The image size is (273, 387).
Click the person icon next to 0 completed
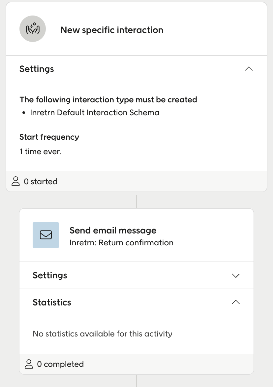pos(29,364)
